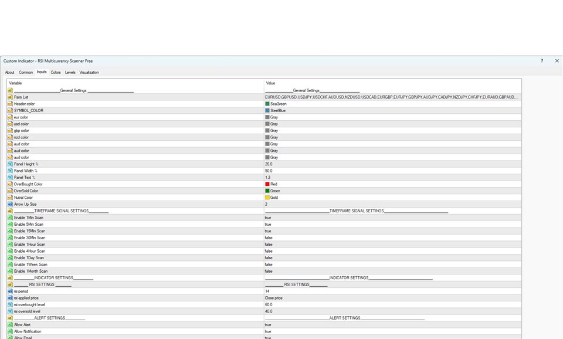The image size is (563, 339).
Task: Click the color icon beside Nutral Color
Action: [10, 198]
